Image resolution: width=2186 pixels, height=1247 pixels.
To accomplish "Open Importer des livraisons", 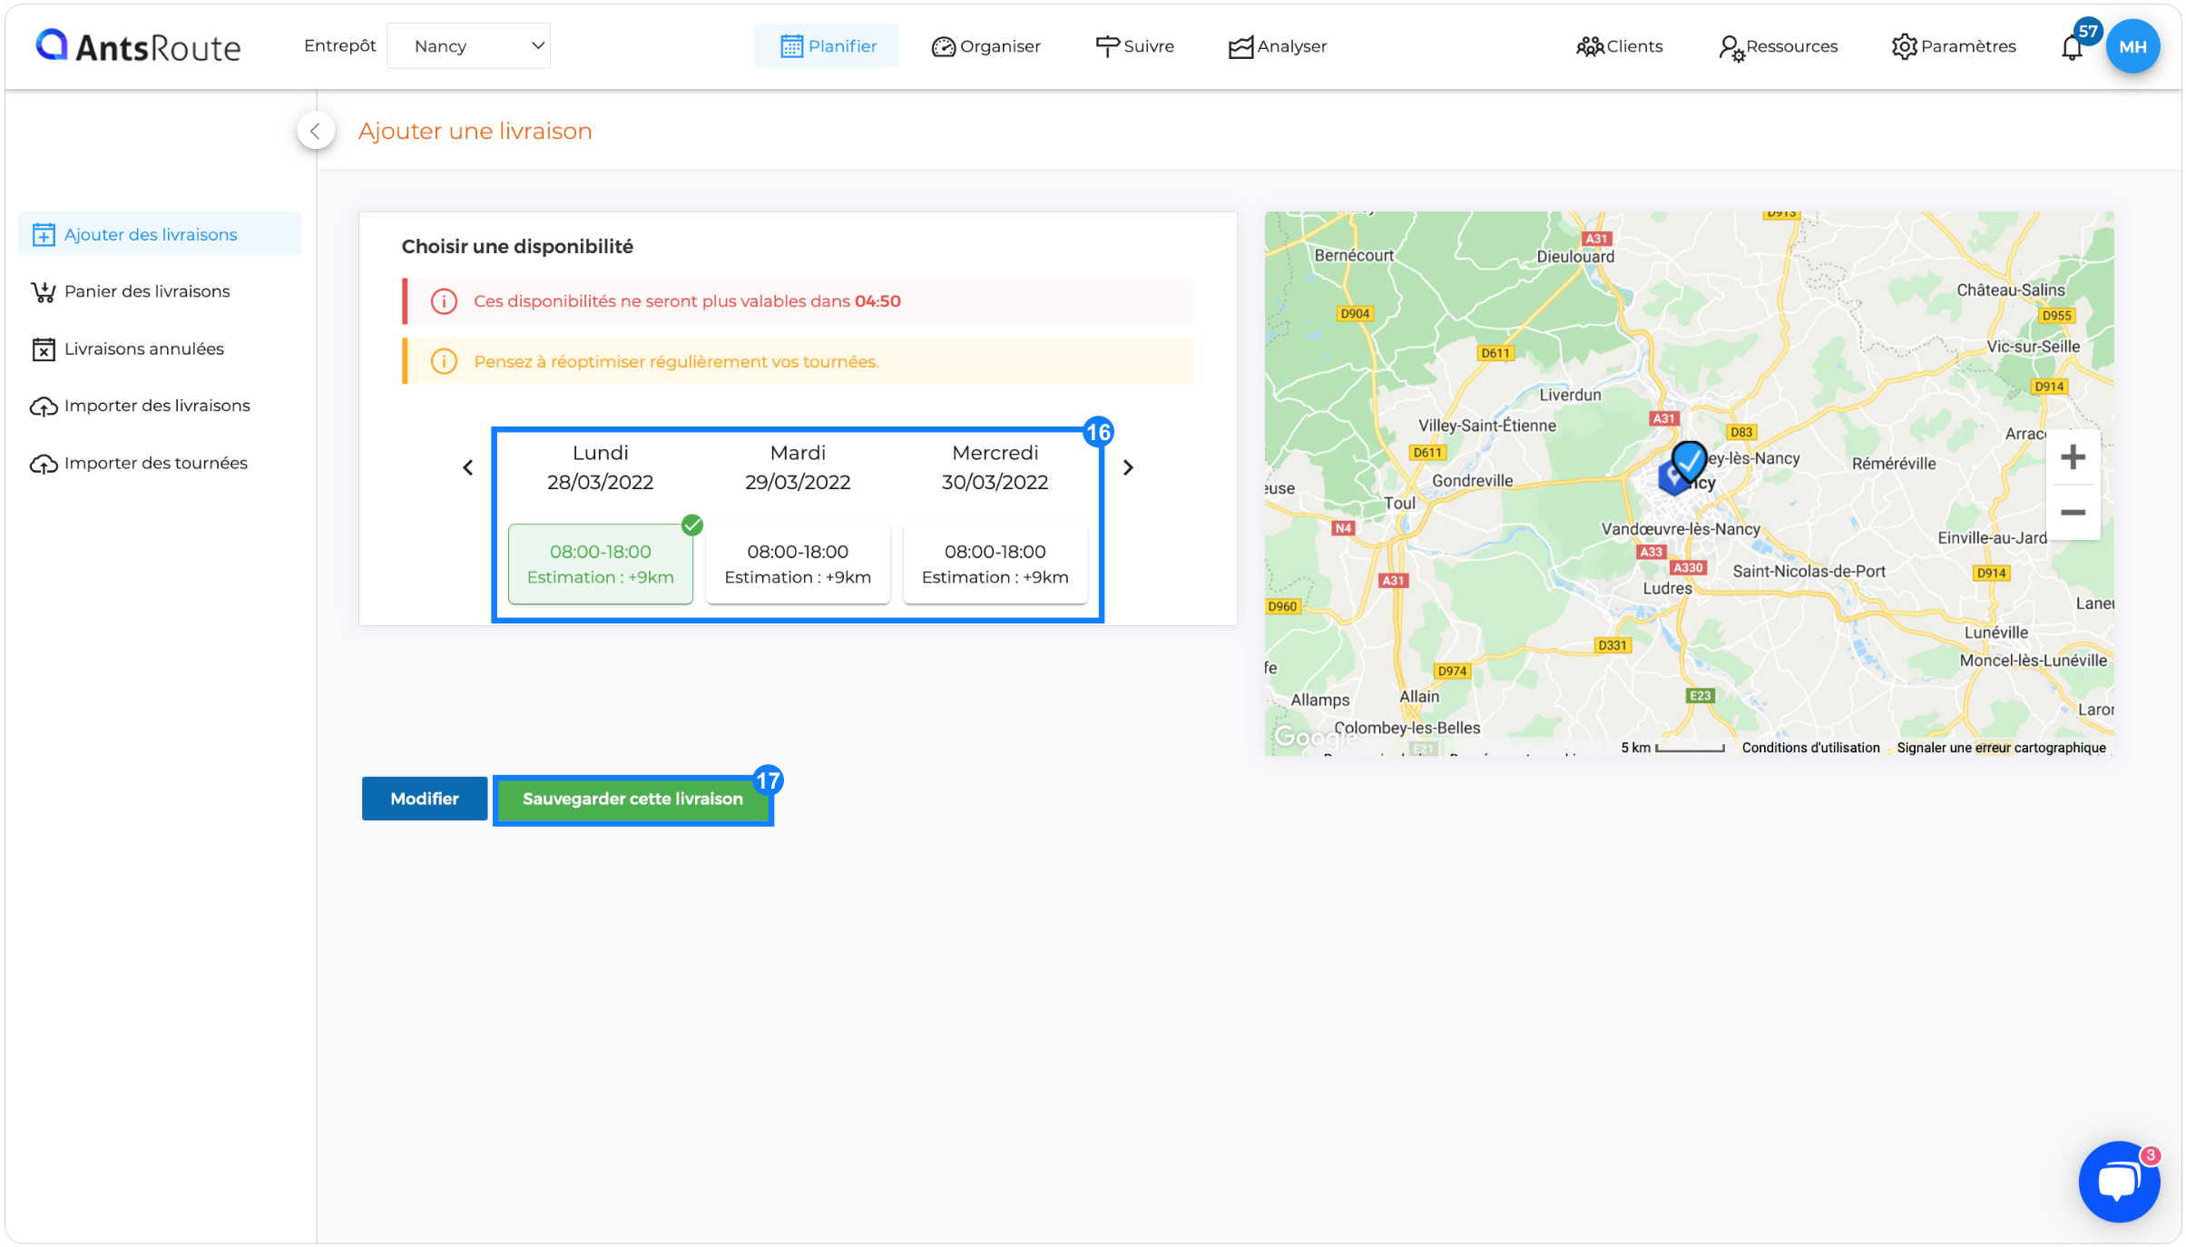I will tap(141, 406).
